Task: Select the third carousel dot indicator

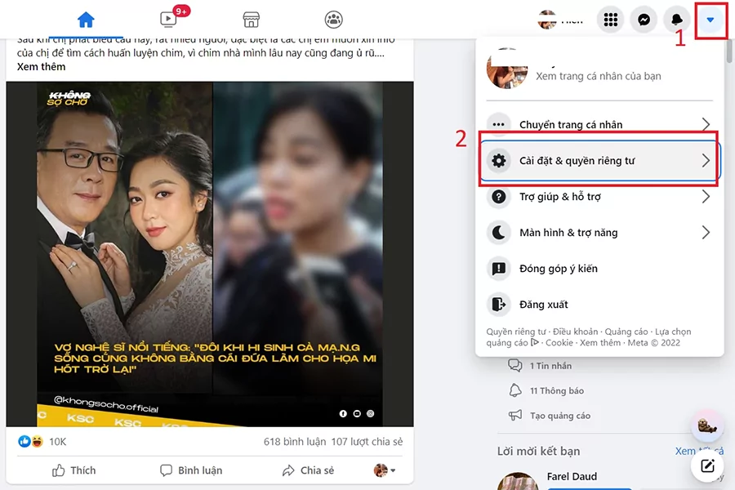Action: click(x=370, y=413)
